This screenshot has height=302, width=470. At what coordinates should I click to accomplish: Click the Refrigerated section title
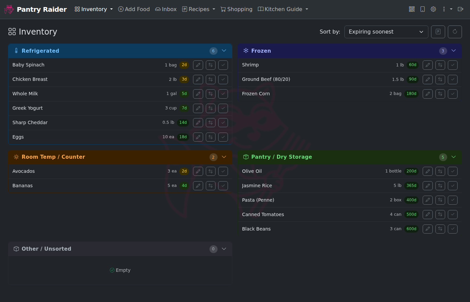(40, 51)
